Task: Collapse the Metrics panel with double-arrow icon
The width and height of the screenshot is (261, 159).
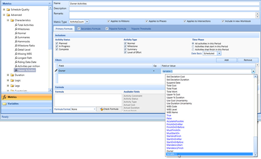Action: [x=50, y=3]
